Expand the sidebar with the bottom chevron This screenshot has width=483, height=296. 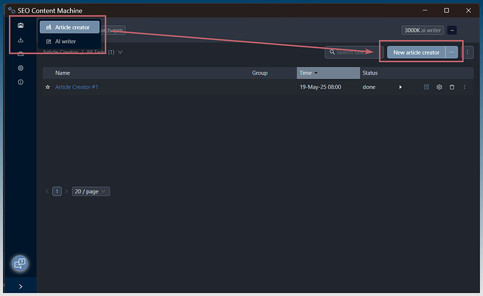[x=20, y=286]
